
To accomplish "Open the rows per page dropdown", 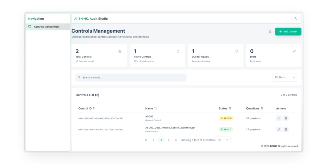I will 223,140.
